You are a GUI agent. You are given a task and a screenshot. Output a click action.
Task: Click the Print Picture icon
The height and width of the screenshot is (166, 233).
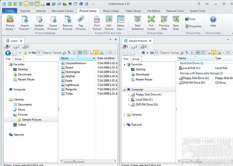97,23
